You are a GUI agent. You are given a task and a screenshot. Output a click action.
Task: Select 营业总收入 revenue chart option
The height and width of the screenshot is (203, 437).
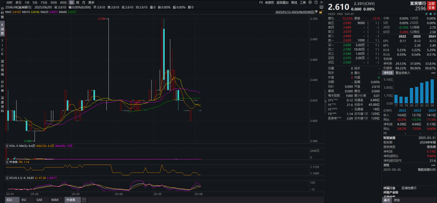pos(402,73)
